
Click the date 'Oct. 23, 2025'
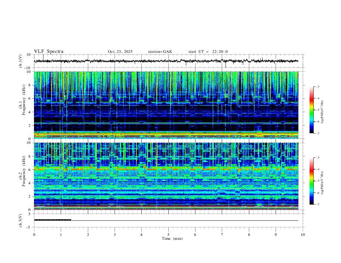(x=120, y=52)
